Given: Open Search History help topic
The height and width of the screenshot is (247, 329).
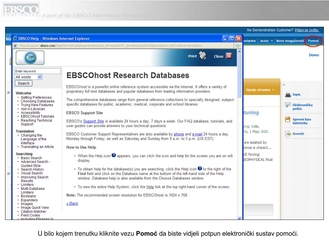Looking at the screenshot, I should 32,169.
